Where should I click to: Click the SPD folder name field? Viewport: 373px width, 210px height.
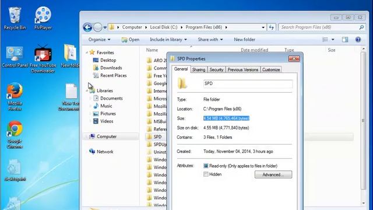(x=248, y=84)
